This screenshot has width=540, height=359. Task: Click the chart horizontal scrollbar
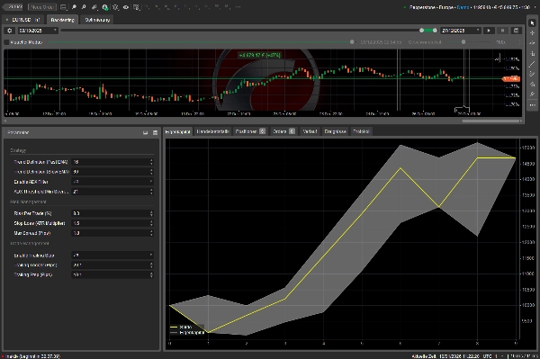tap(490, 121)
